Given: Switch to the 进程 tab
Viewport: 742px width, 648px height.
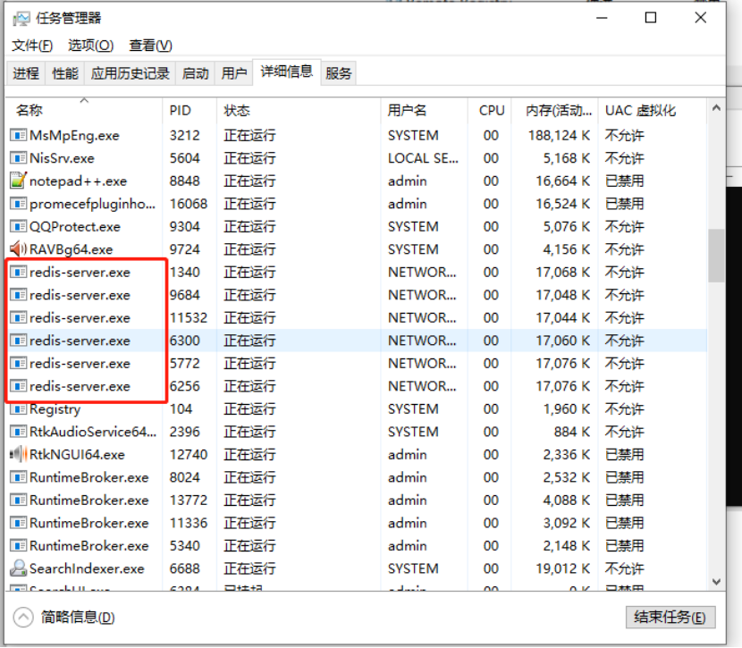Looking at the screenshot, I should pos(26,73).
